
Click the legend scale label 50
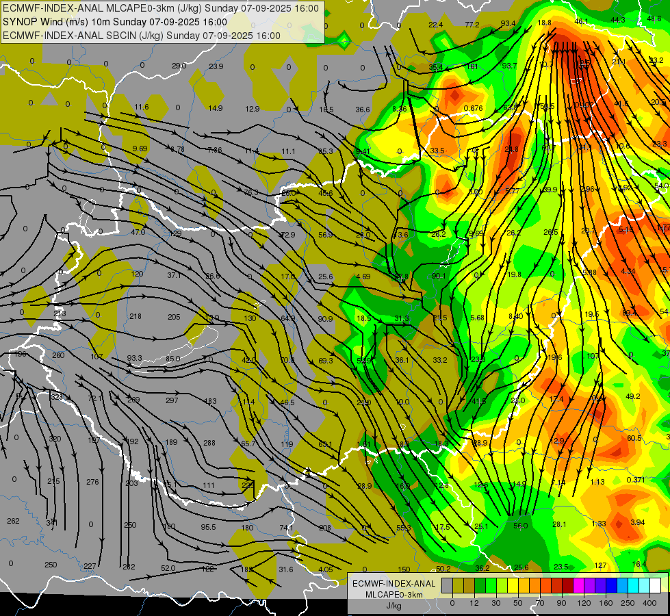(518, 603)
